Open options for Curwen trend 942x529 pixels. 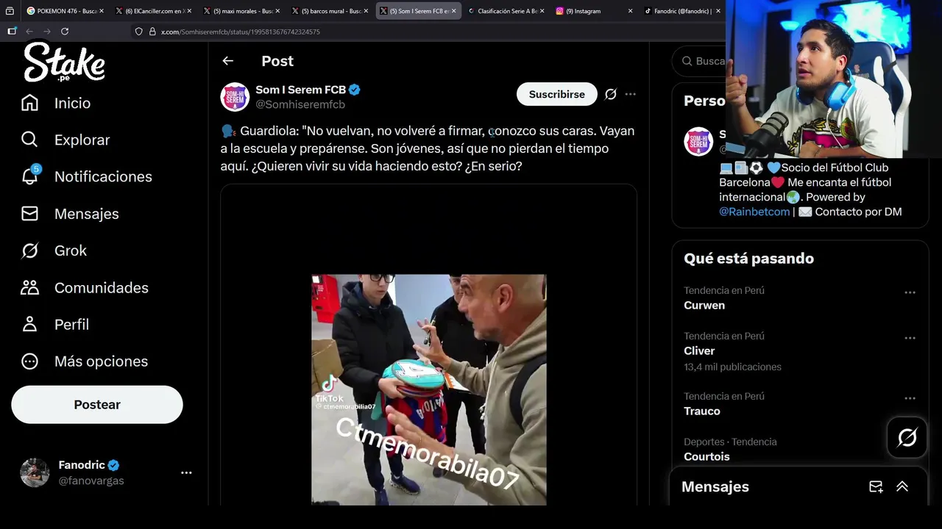tap(910, 292)
